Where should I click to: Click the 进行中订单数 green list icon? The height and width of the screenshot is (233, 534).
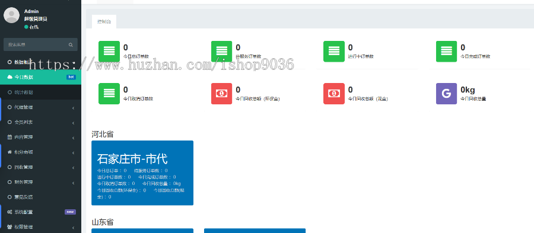coord(333,52)
